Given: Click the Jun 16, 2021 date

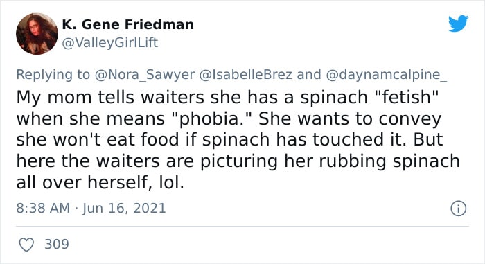Looking at the screenshot, I should tap(124, 208).
